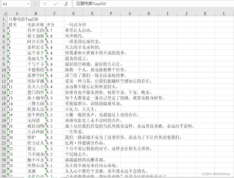Expand the Name Box dropdown arrow

(x=28, y=4)
